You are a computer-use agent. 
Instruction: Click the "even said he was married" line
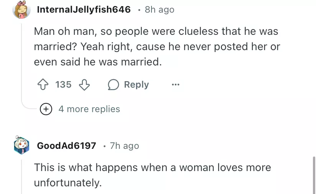click(x=98, y=62)
